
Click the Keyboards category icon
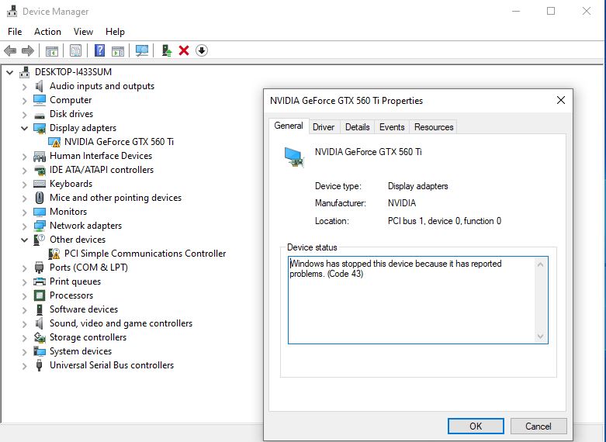click(x=40, y=184)
